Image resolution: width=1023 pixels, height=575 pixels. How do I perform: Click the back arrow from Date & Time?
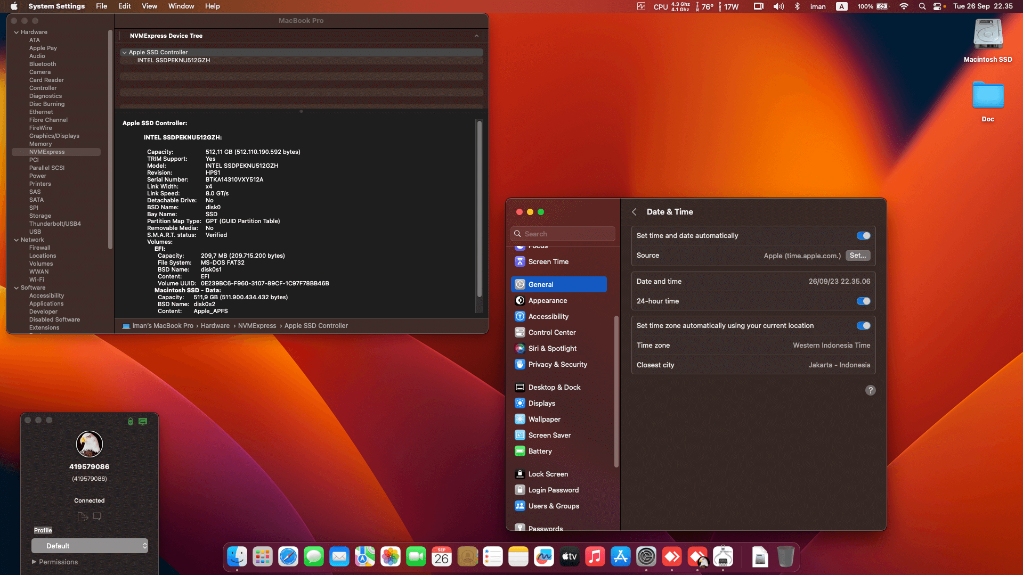click(634, 211)
